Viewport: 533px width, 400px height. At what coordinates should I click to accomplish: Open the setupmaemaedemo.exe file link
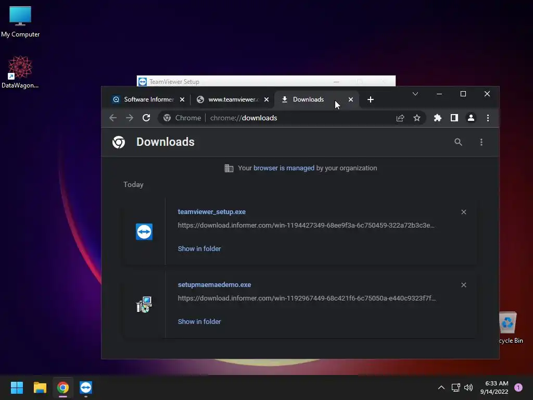click(x=214, y=285)
